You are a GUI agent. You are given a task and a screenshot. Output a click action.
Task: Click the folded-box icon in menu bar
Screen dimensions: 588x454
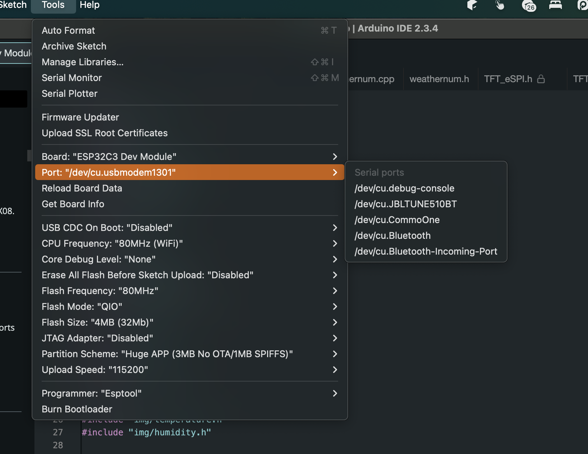472,5
